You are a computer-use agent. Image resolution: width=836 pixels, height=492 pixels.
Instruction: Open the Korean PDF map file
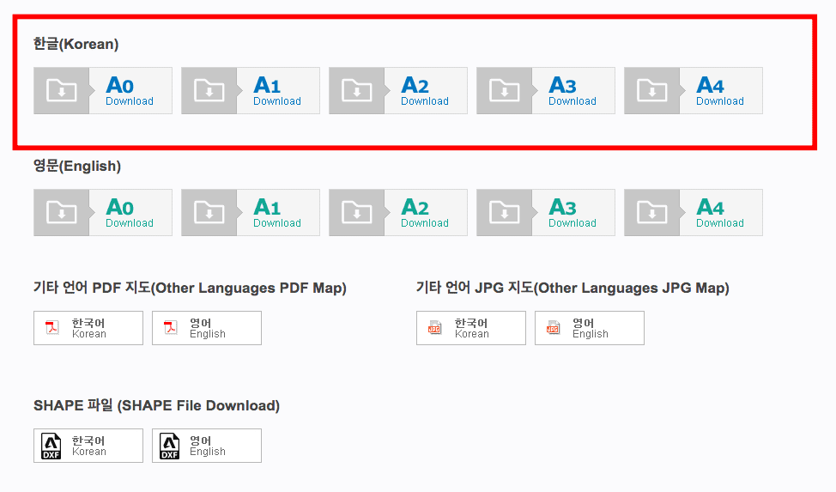coord(88,328)
